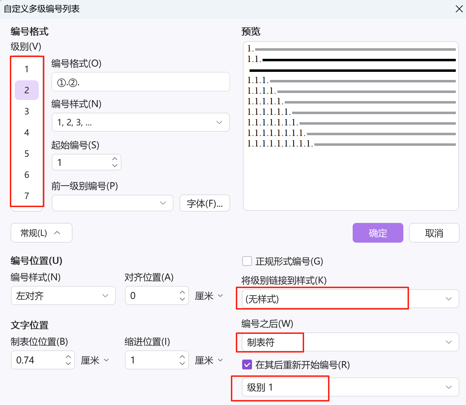Click the 编号格式 text input field

[141, 82]
